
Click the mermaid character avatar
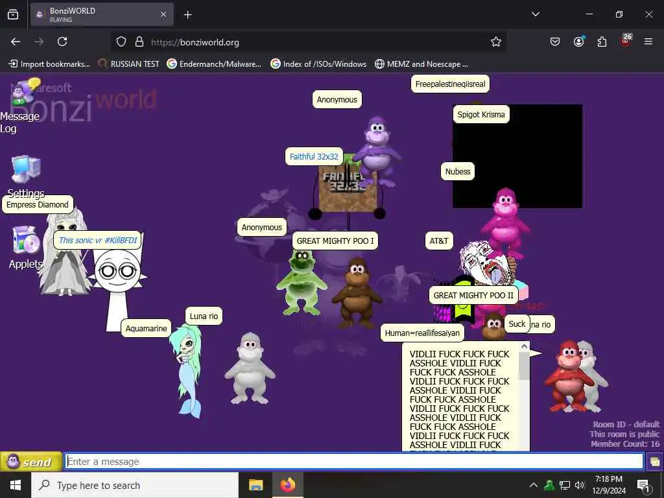pyautogui.click(x=186, y=372)
